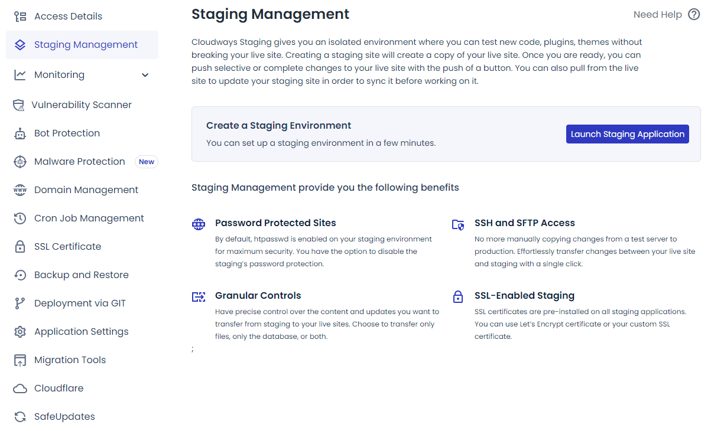Click the Staging Management layers icon
The width and height of the screenshot is (724, 431).
coord(20,45)
